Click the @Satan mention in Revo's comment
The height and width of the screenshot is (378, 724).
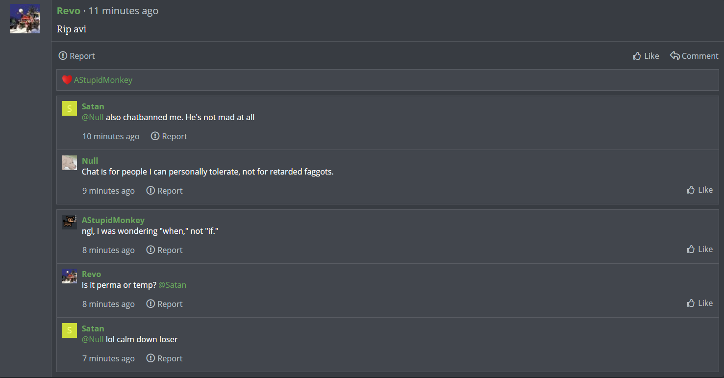(x=173, y=285)
